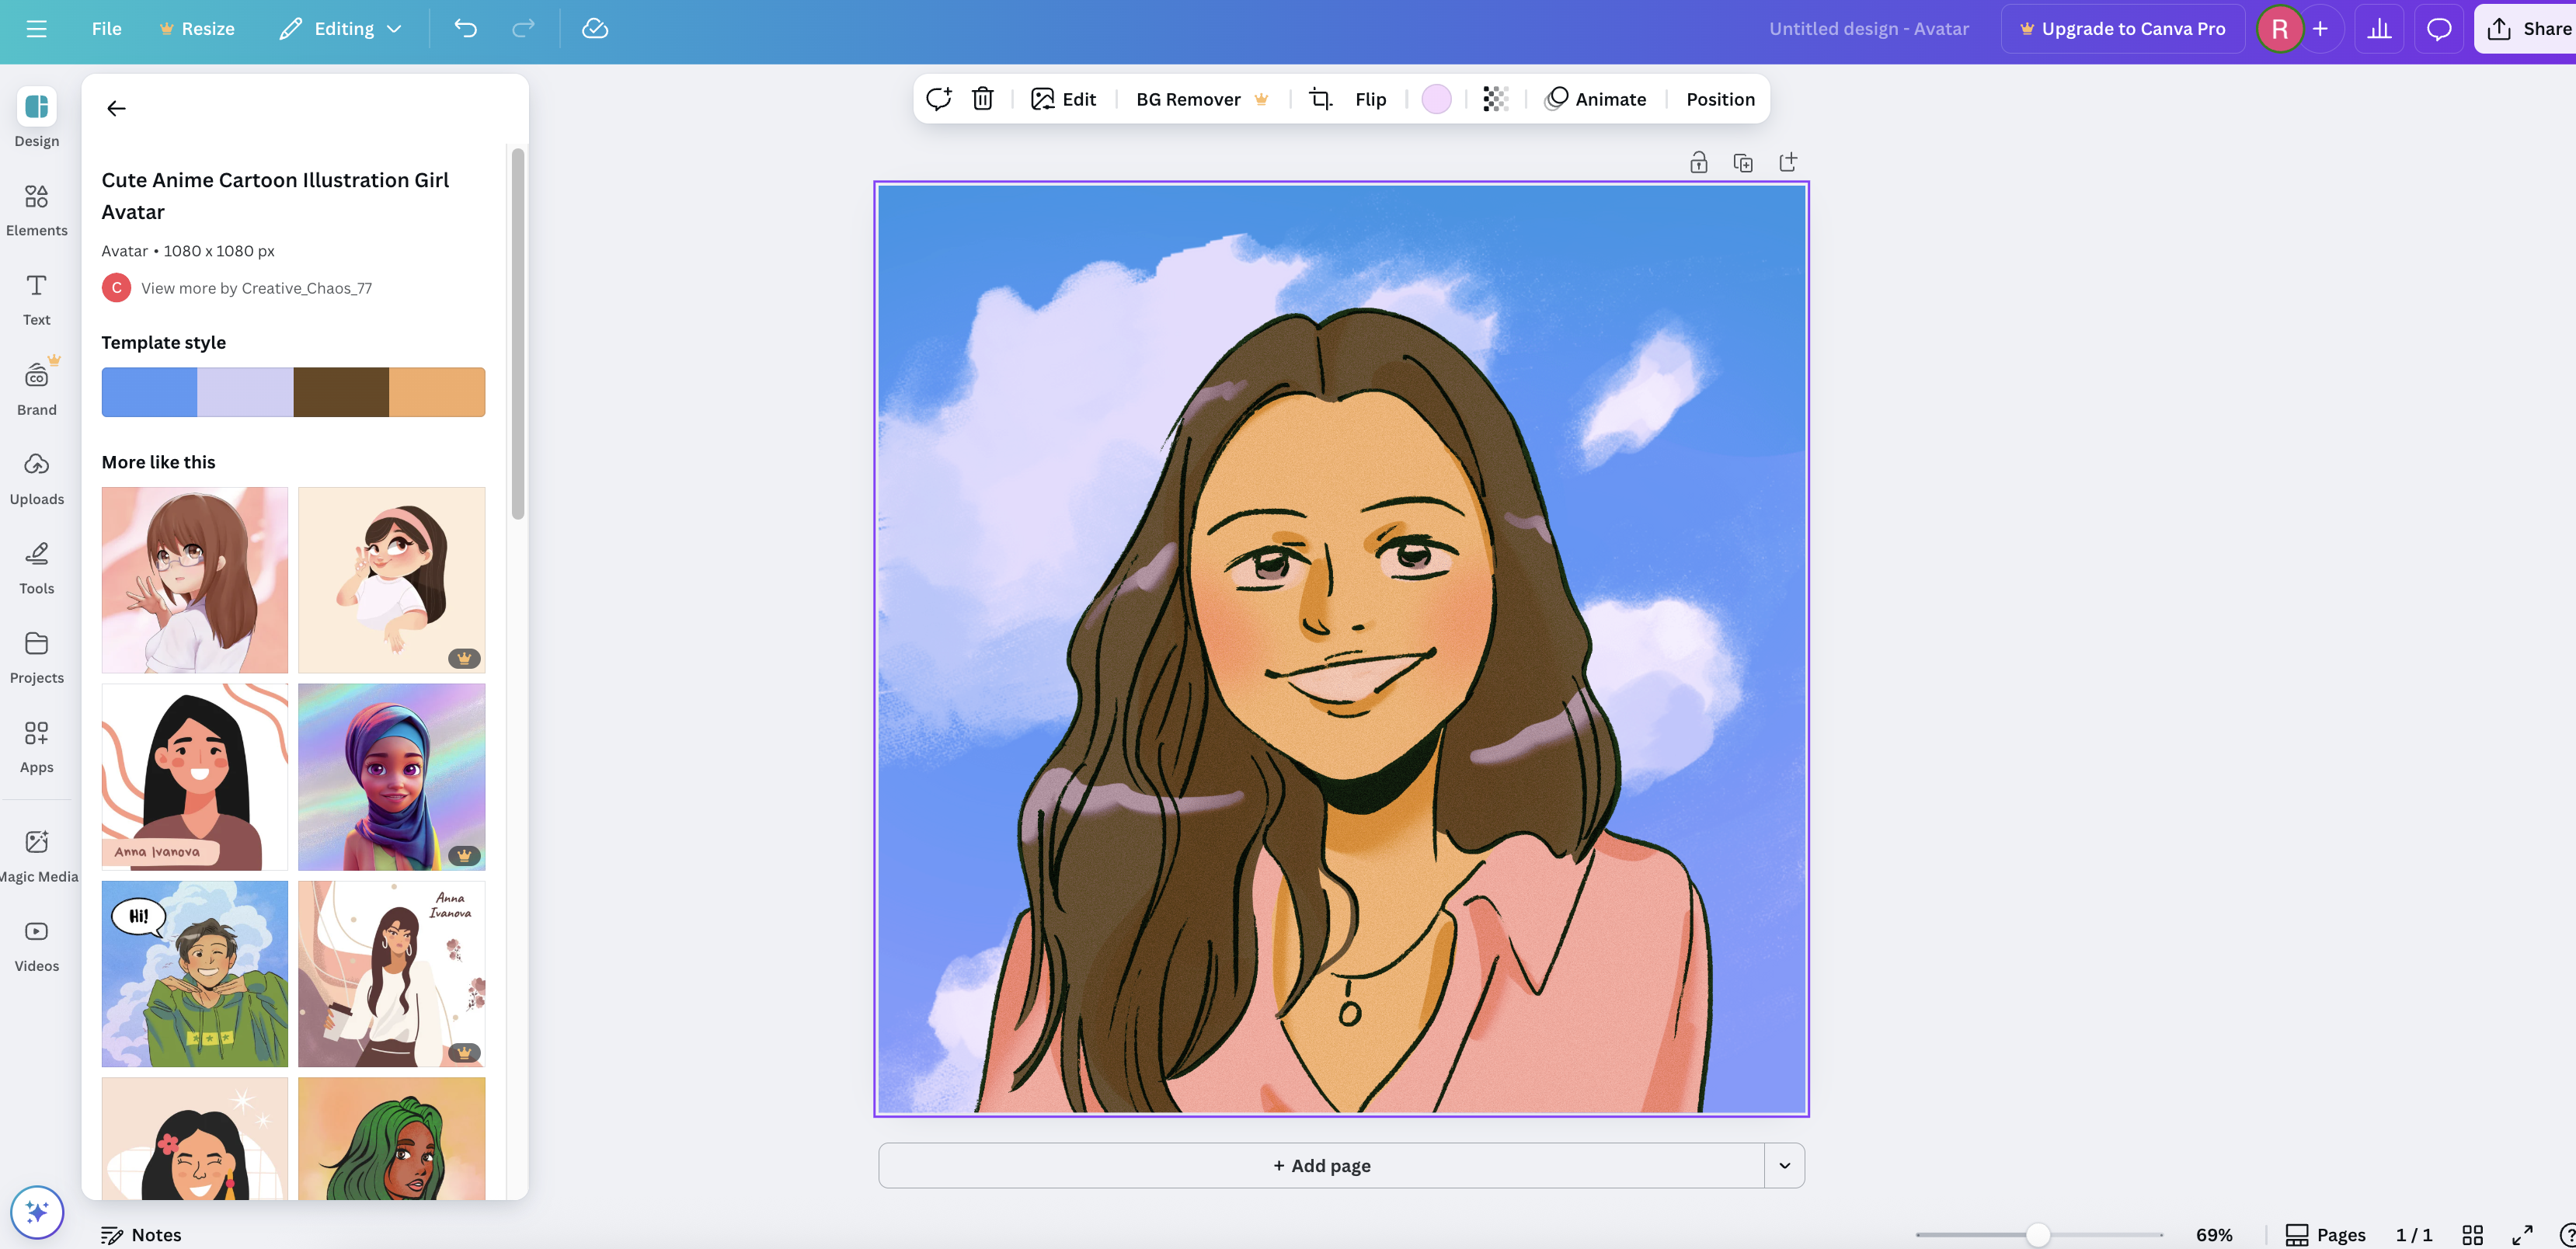Open the Resize menu
This screenshot has height=1249, width=2576.
pyautogui.click(x=197, y=28)
